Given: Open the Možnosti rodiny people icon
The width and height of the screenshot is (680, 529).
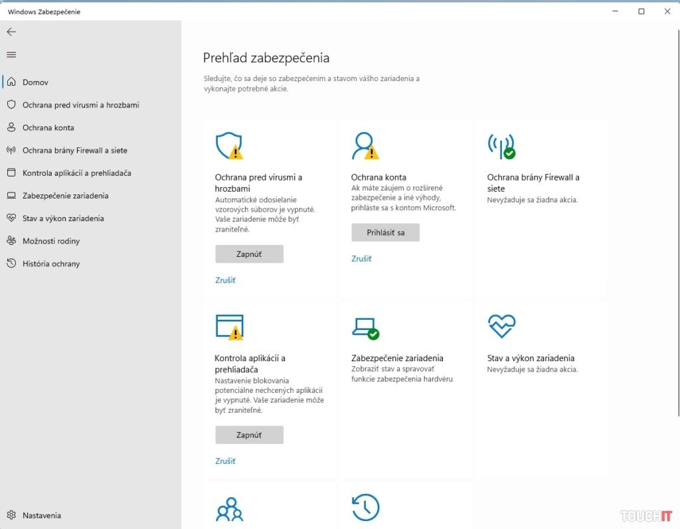Looking at the screenshot, I should (229, 508).
